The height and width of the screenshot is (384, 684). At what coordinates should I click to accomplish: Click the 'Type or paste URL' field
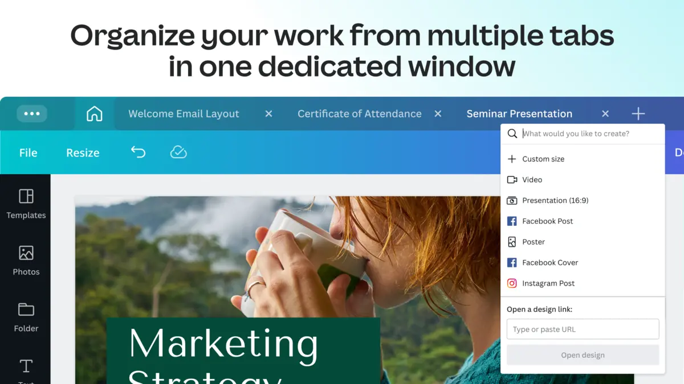pyautogui.click(x=583, y=329)
